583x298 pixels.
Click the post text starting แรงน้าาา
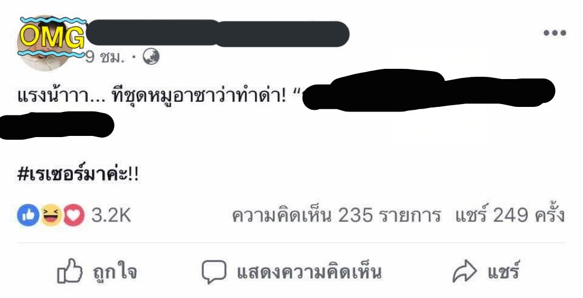152,96
